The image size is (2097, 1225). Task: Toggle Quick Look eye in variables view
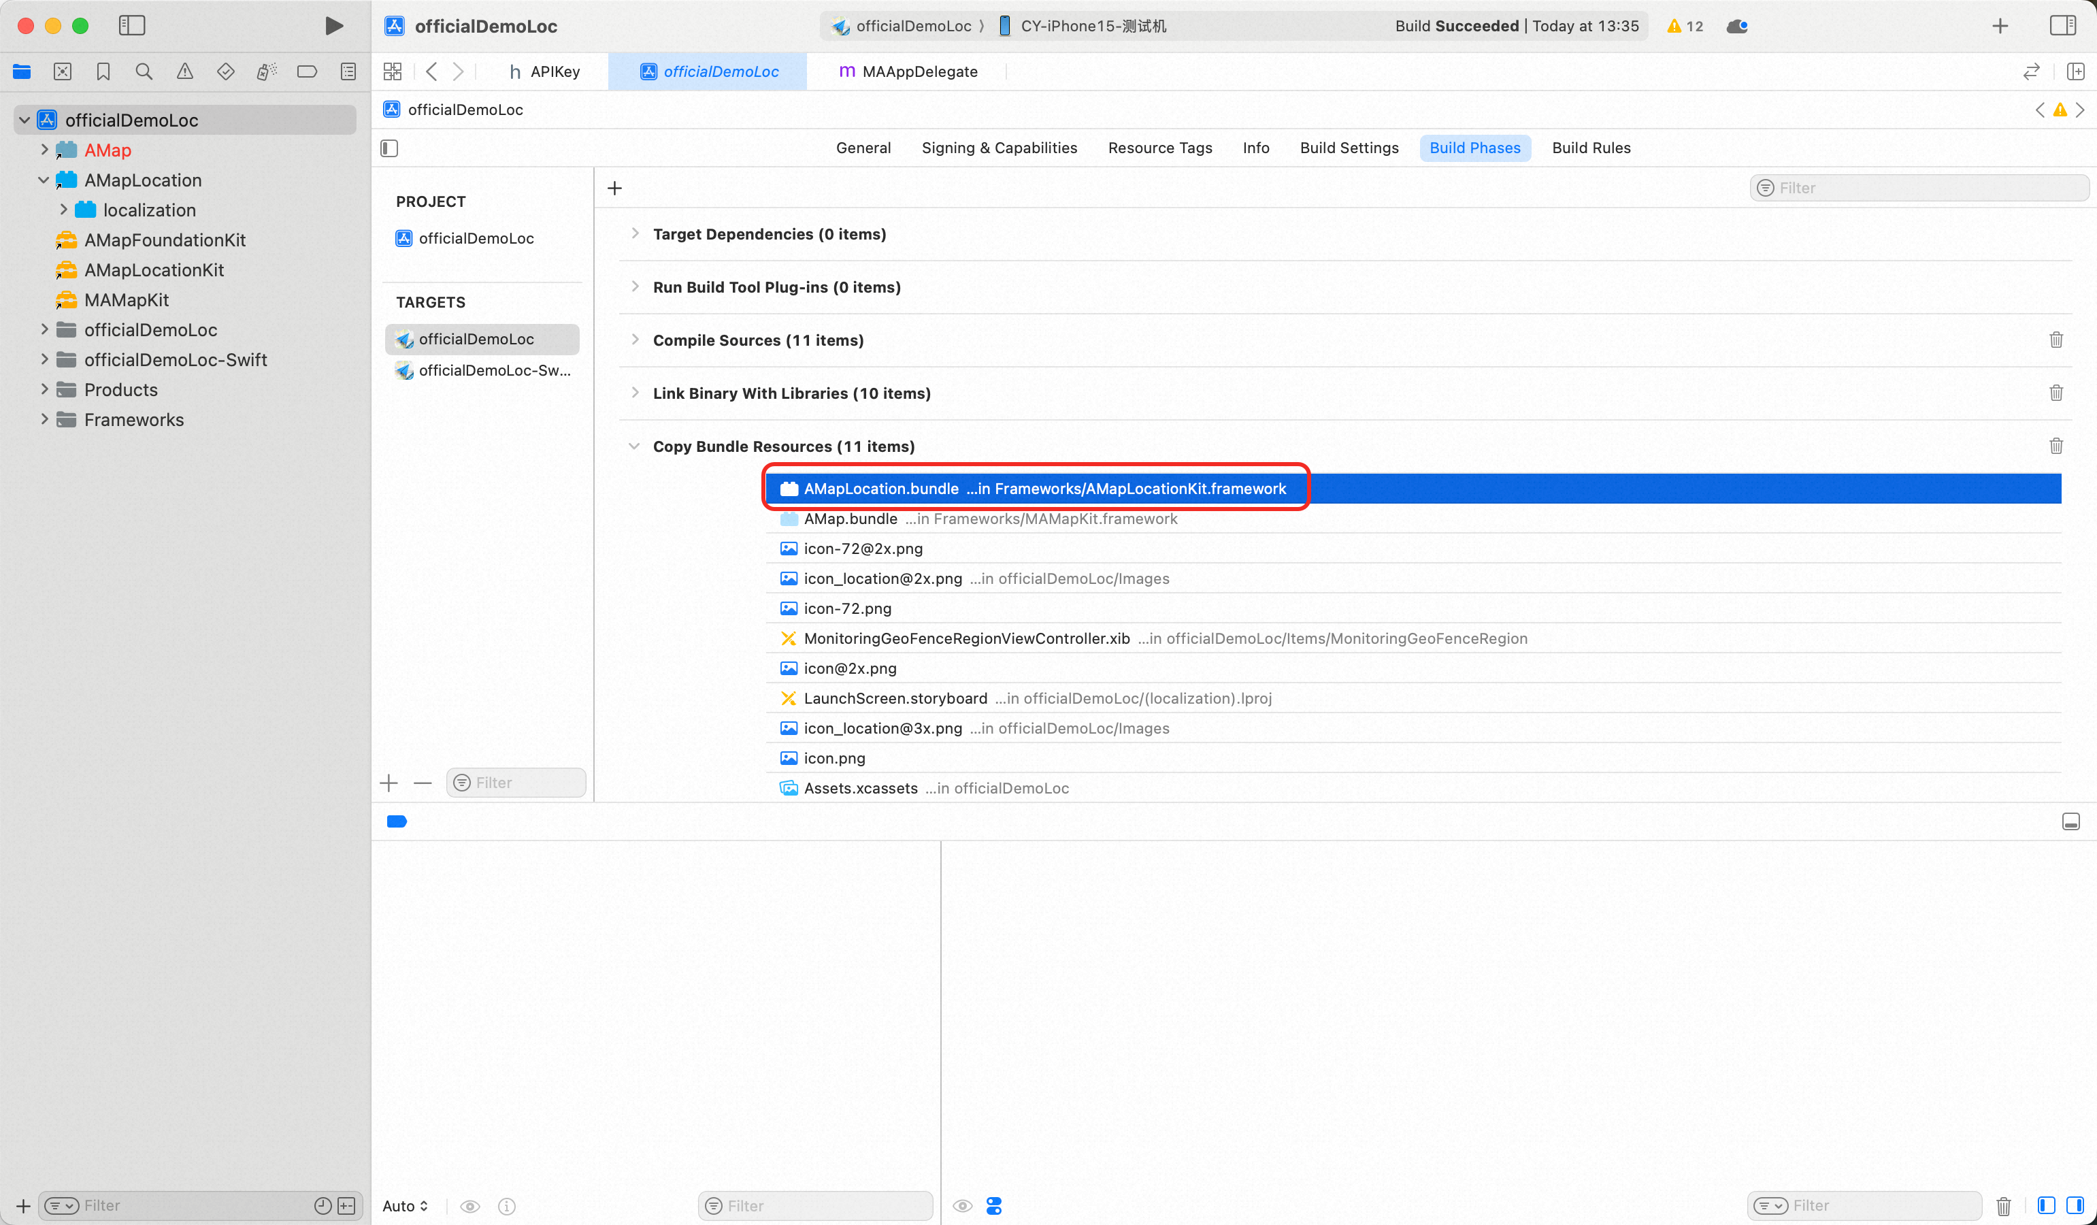click(470, 1206)
